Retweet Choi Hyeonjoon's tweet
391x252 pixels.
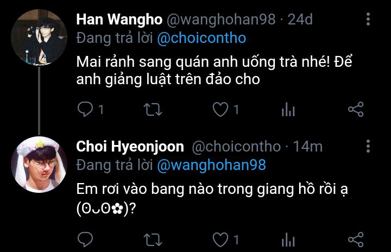coord(153,240)
